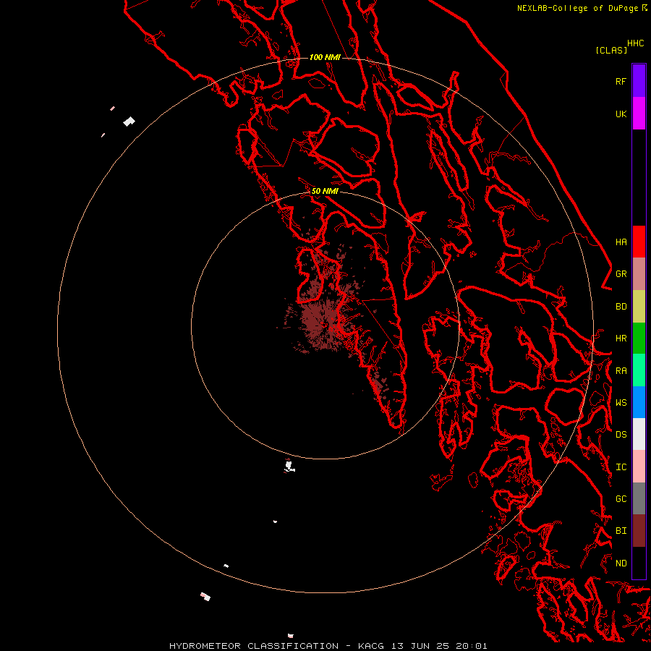Click the BI legend label
This screenshot has width=651, height=651.
621,531
